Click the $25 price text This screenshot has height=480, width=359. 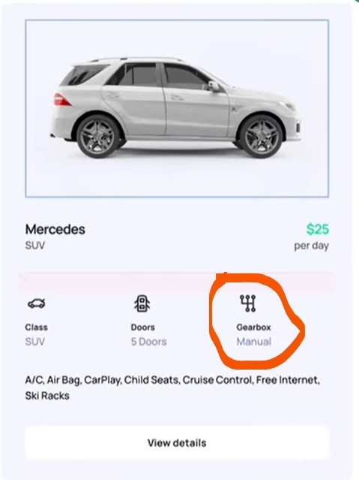point(318,229)
